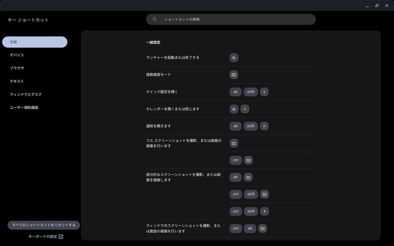Click ctrl key in ウィンドウのスクリーンショット row
Image resolution: width=394 pixels, height=246 pixels.
tap(235, 228)
